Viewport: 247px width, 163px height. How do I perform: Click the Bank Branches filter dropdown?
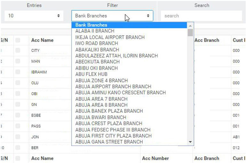[x=112, y=16]
